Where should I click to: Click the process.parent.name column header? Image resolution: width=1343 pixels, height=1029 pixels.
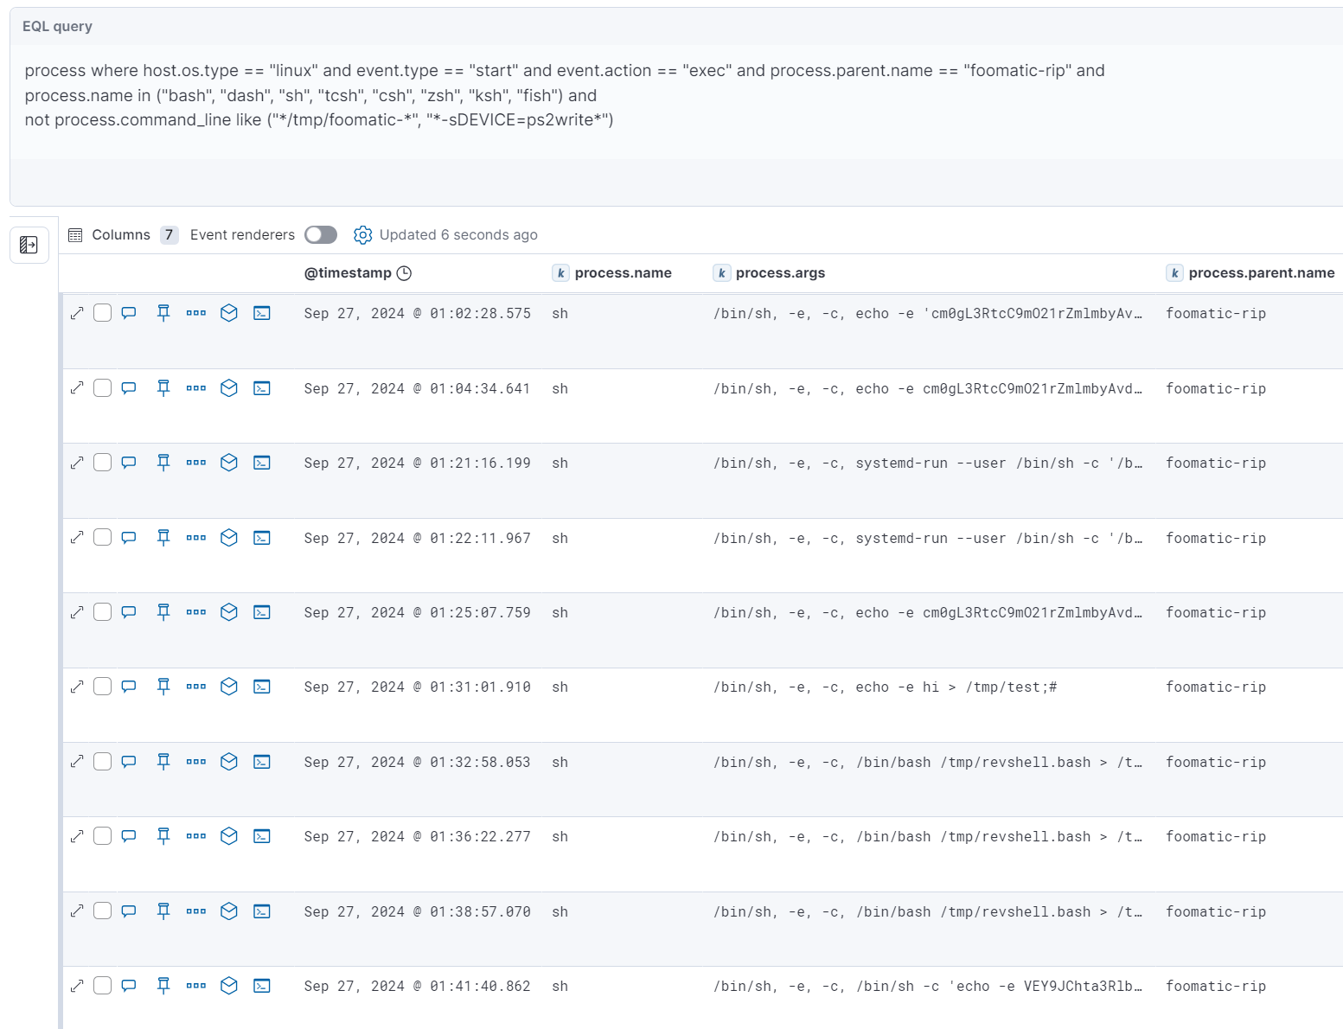(1261, 273)
